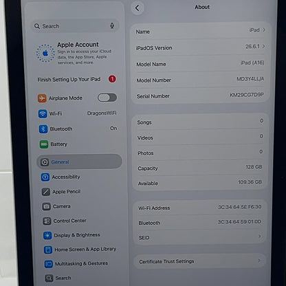286x286 pixels.
Task: Open the SEID row chevron
Action: click(x=259, y=236)
